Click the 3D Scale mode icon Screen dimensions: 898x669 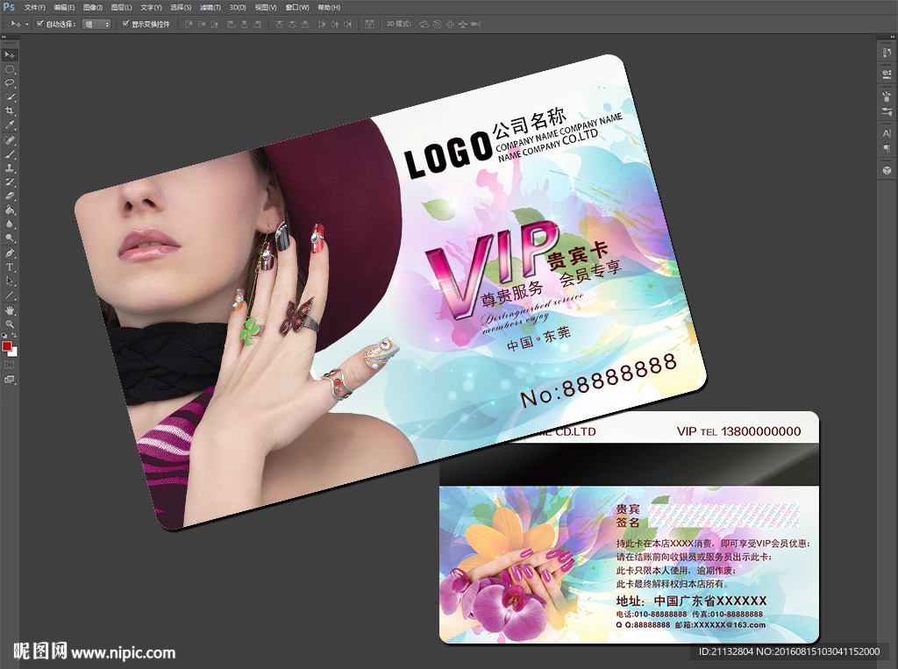click(476, 24)
